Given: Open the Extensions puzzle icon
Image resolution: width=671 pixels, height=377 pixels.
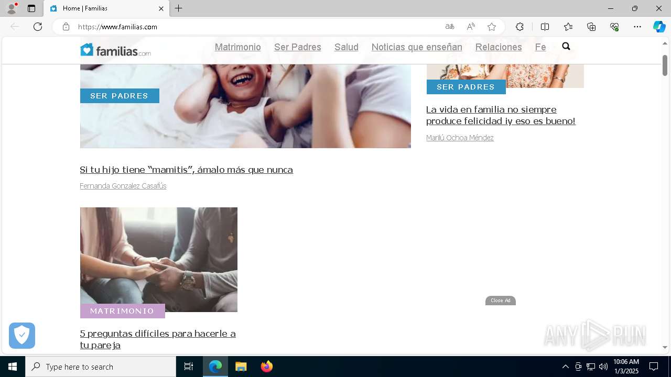Looking at the screenshot, I should [520, 27].
